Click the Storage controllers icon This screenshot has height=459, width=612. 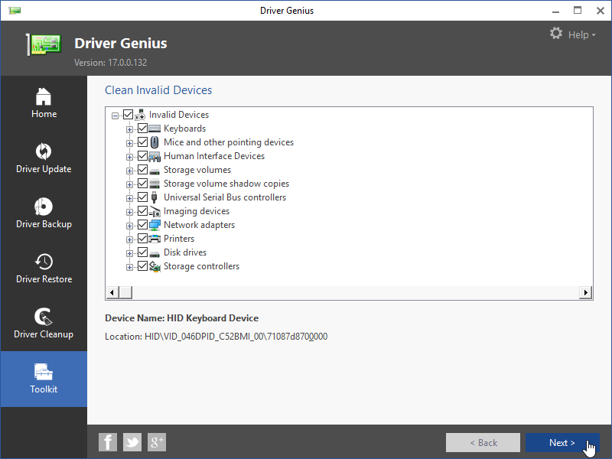(155, 266)
